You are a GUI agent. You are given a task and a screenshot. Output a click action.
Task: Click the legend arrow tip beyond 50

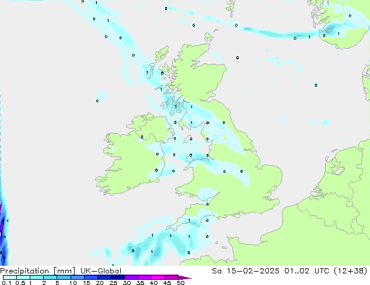[x=185, y=277]
